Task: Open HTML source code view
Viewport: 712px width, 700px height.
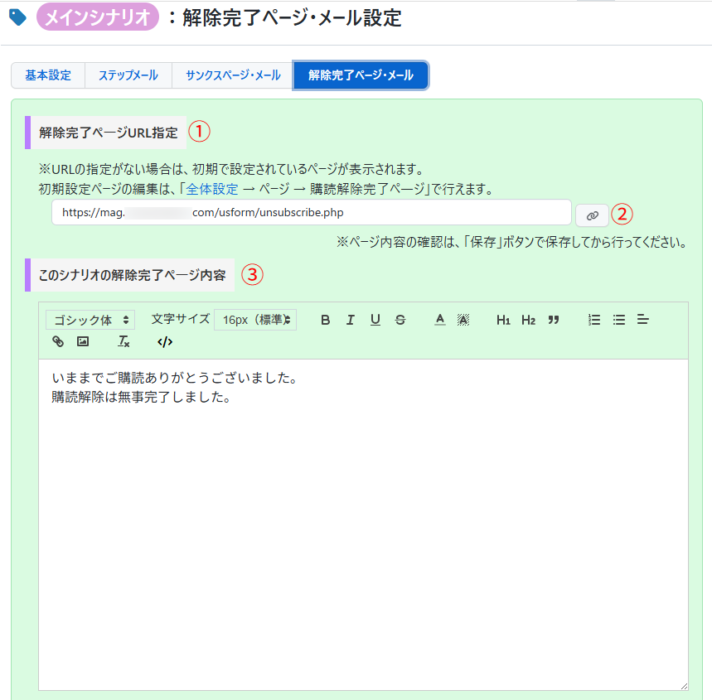Action: click(164, 341)
